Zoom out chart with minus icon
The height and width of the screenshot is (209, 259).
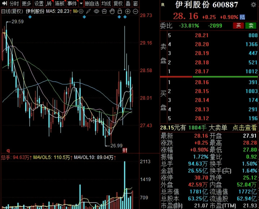coord(135,12)
